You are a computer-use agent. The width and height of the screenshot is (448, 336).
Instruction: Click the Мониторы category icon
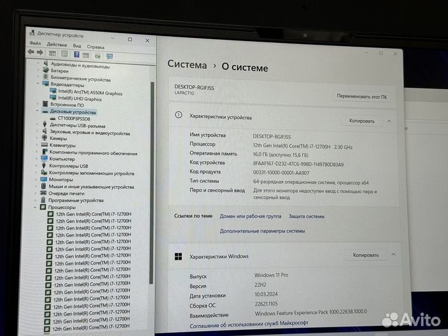(x=44, y=179)
